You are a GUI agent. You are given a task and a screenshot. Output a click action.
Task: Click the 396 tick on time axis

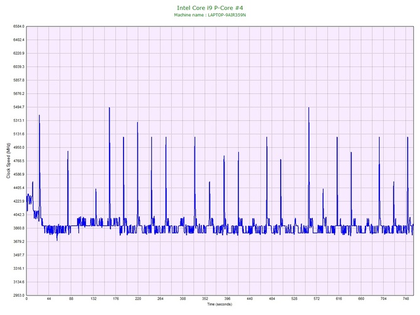(x=227, y=299)
